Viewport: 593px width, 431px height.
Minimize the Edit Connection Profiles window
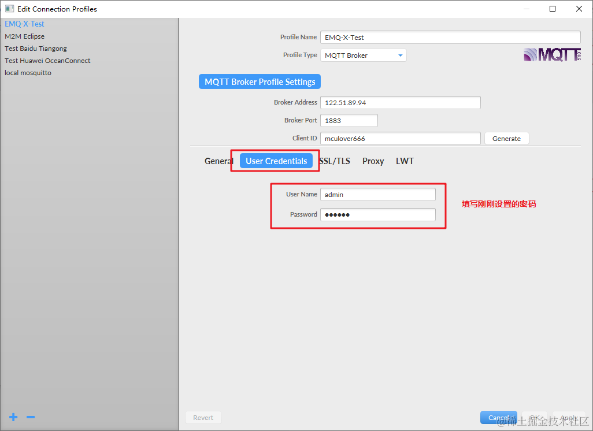coord(526,9)
